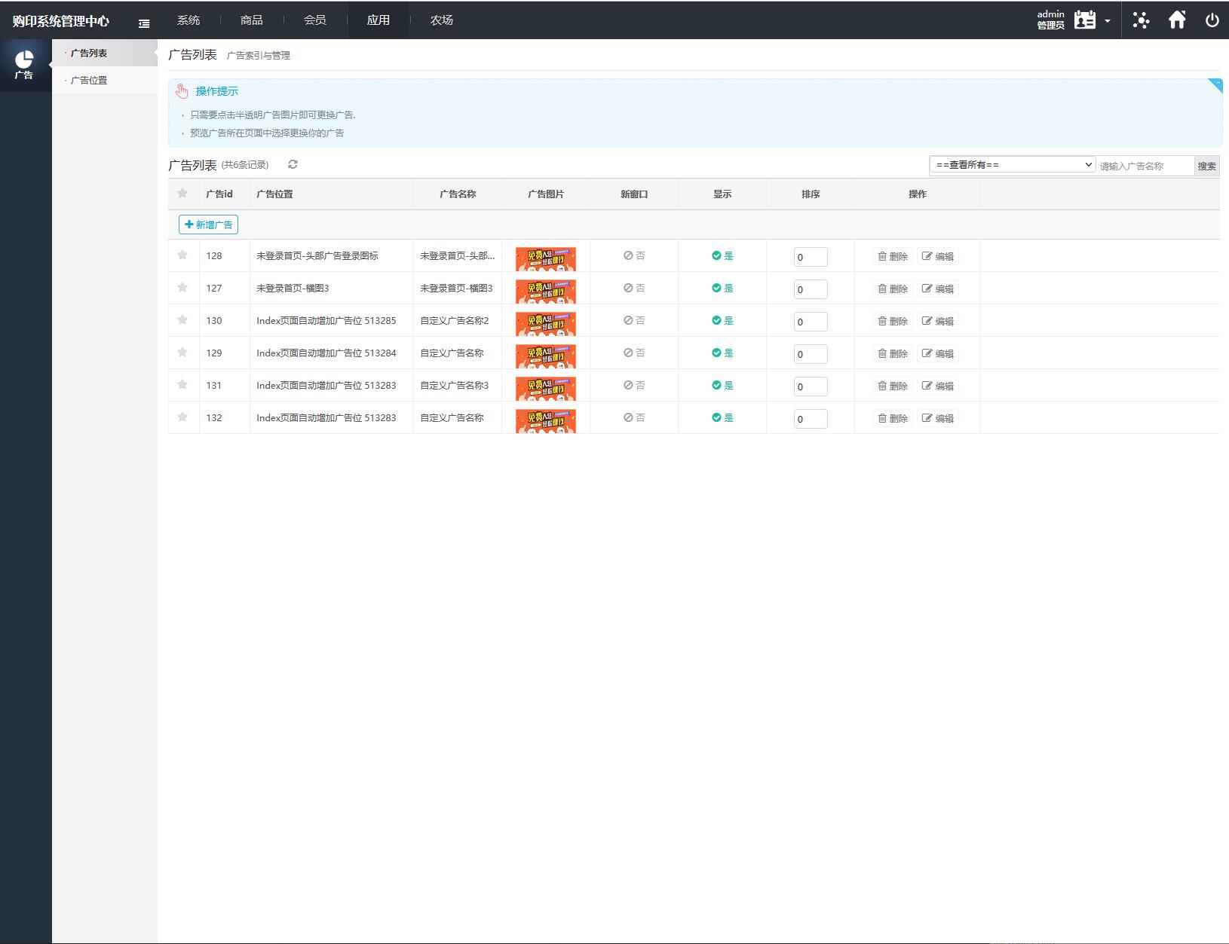Open the 查看所有 filter dropdown

point(1012,165)
